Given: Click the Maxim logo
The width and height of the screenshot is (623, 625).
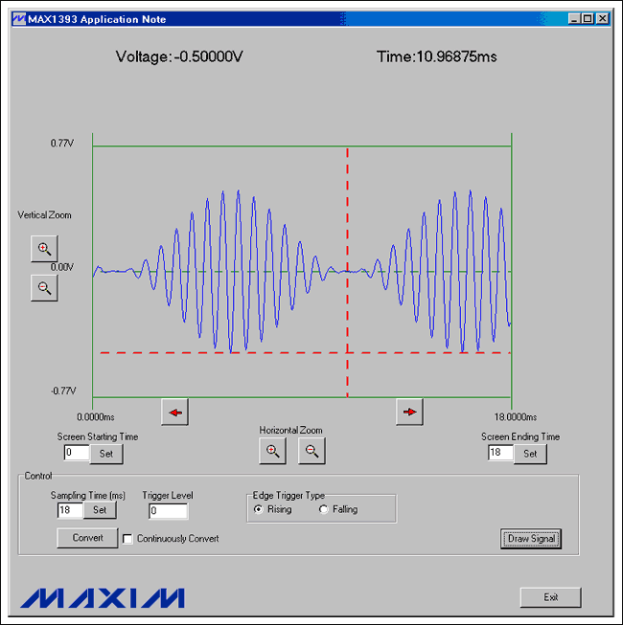Looking at the screenshot, I should coord(102,597).
